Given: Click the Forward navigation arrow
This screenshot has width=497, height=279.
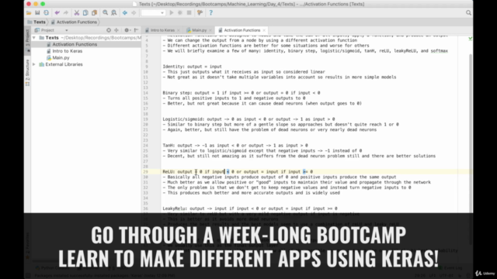Looking at the screenshot, I should [x=134, y=12].
